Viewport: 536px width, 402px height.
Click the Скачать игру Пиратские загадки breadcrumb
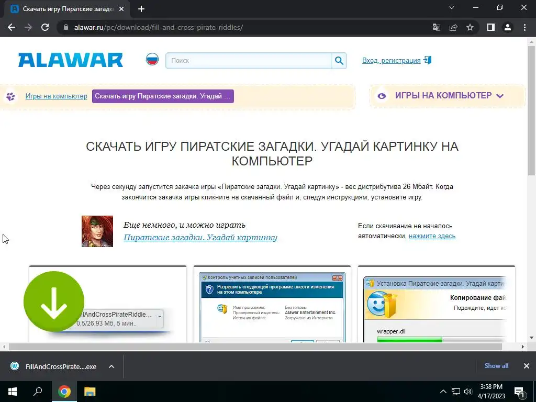tap(163, 96)
